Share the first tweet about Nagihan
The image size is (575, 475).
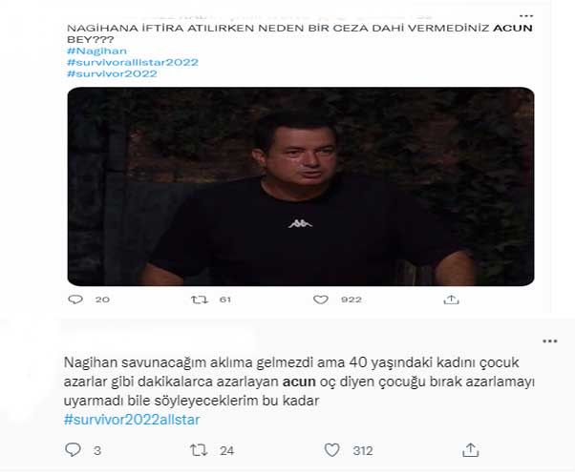[451, 299]
